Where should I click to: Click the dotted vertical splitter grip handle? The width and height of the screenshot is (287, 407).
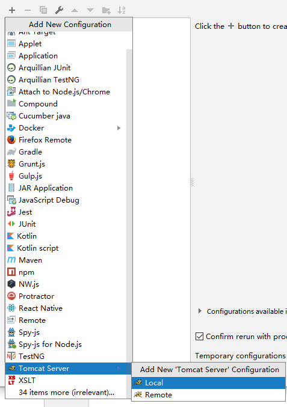click(x=192, y=182)
